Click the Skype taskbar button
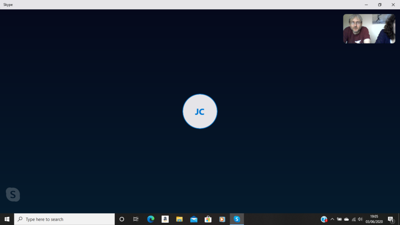The width and height of the screenshot is (400, 225). coord(237,219)
